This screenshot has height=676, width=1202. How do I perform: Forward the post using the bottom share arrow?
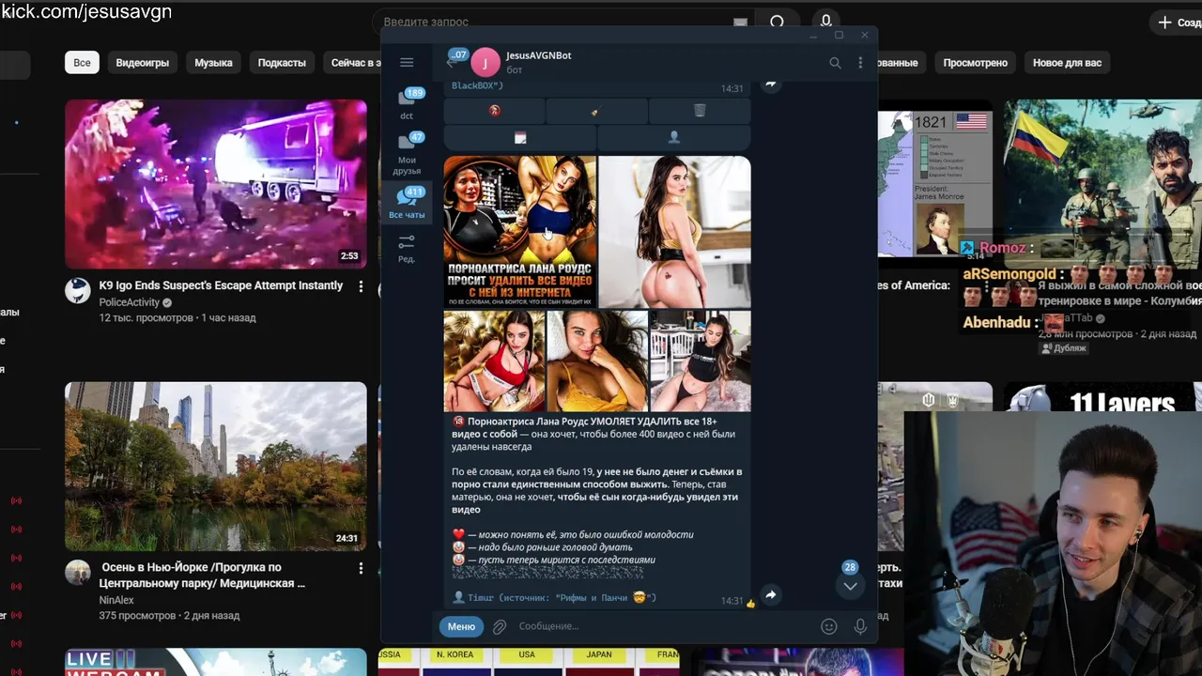point(770,594)
